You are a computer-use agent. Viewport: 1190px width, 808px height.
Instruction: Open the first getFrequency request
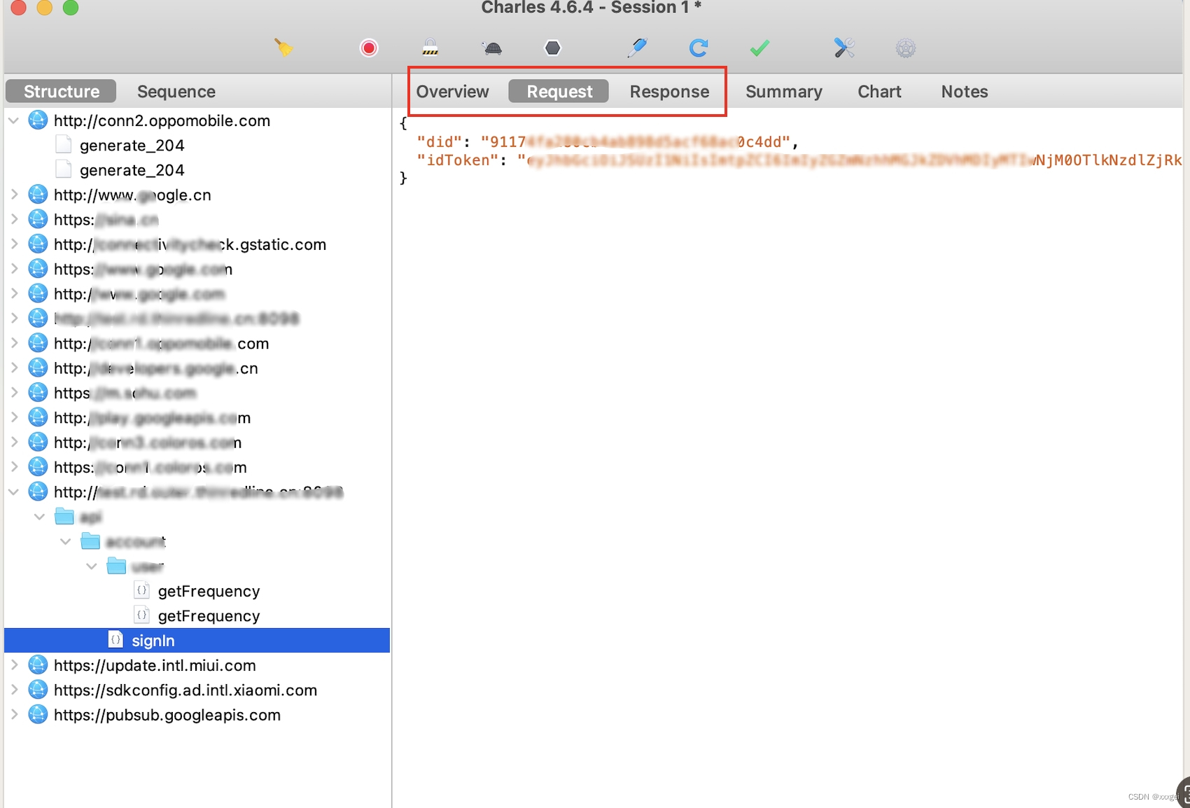[209, 590]
